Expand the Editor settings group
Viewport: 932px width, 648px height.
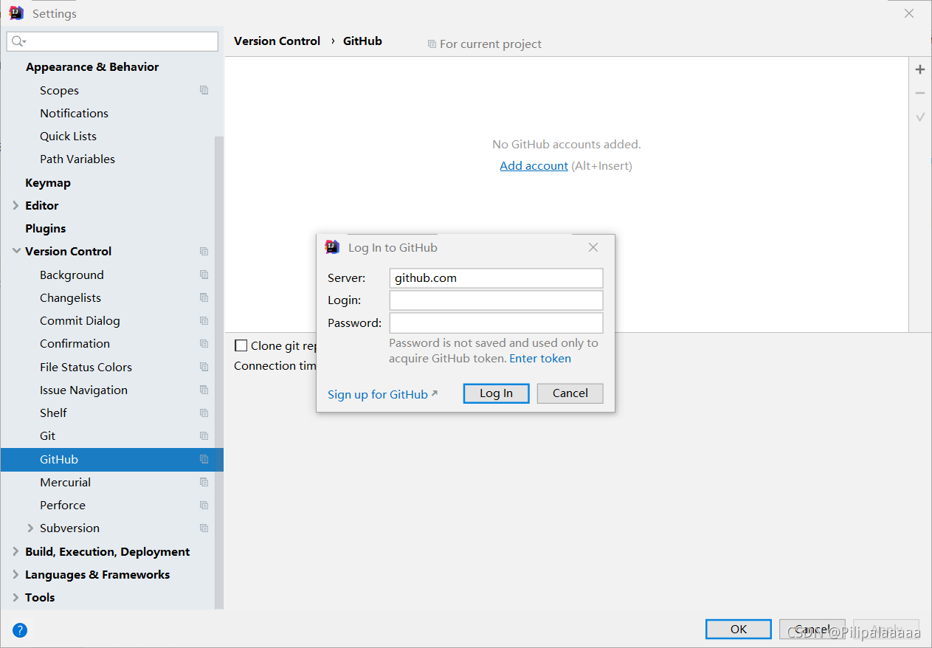(16, 205)
